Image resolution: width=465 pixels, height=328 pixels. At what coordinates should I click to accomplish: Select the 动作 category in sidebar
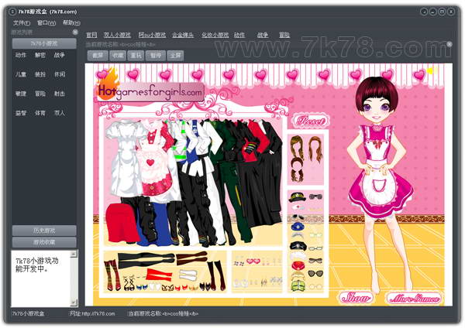click(x=21, y=56)
